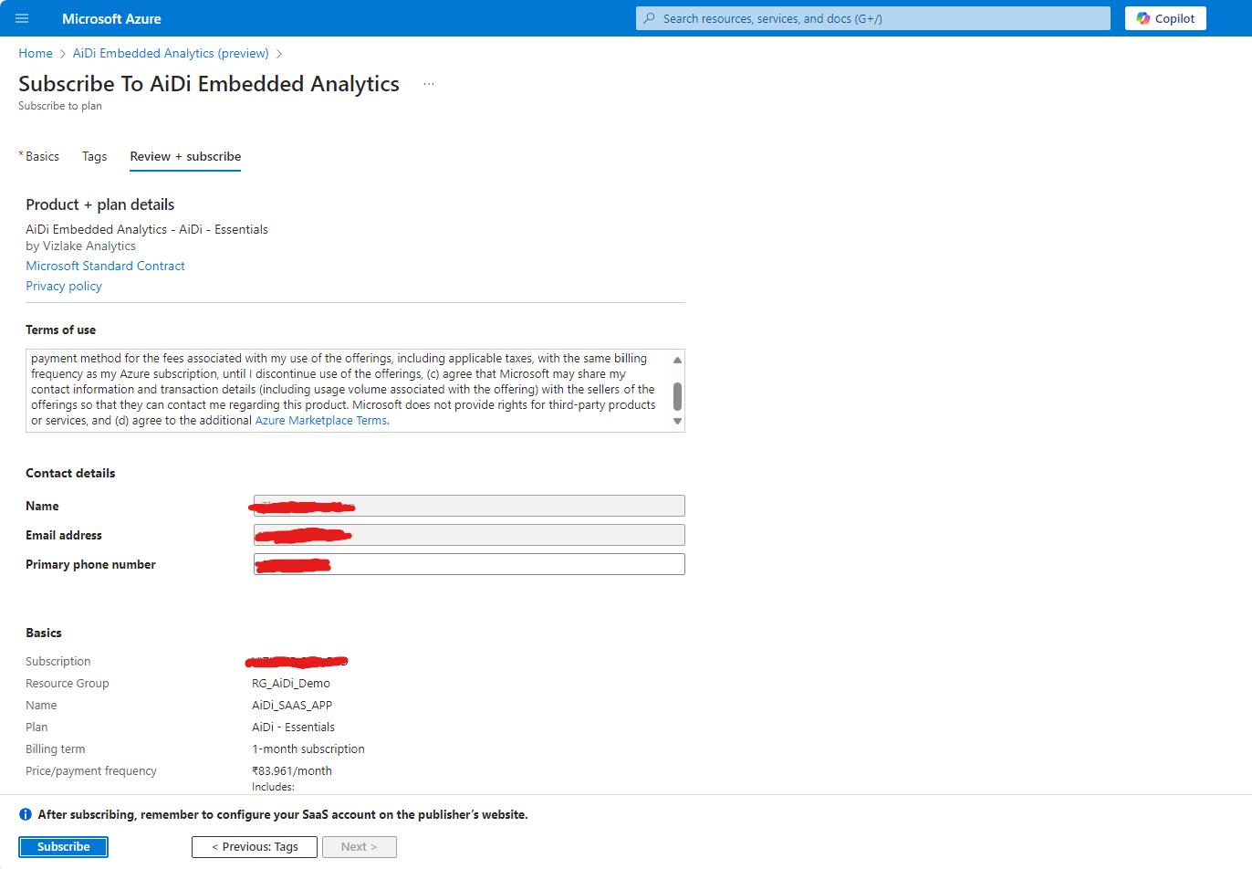Open Microsoft Standard Contract link
1252x869 pixels.
(105, 266)
